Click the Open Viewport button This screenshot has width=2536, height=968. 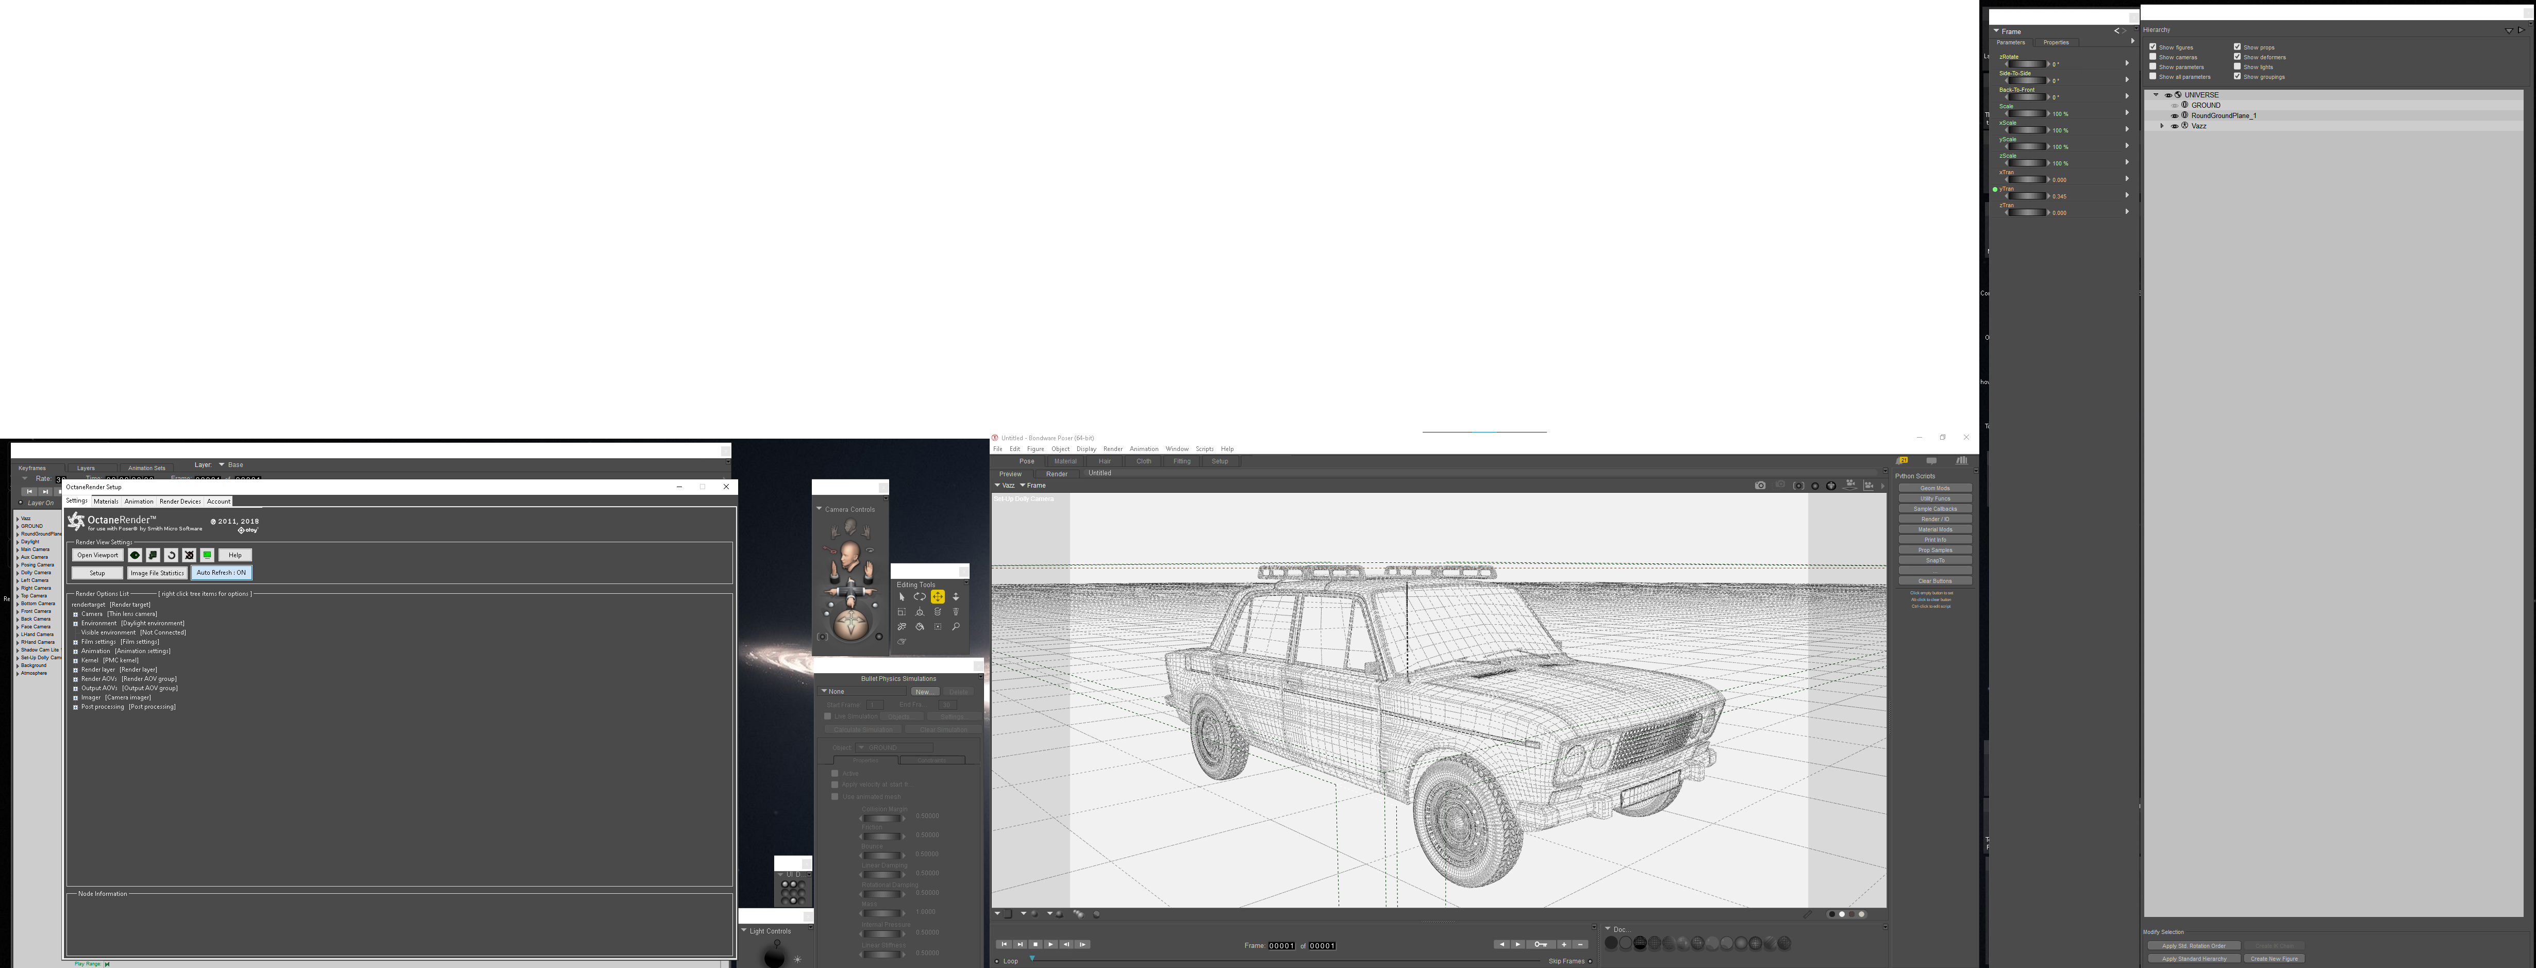[97, 556]
